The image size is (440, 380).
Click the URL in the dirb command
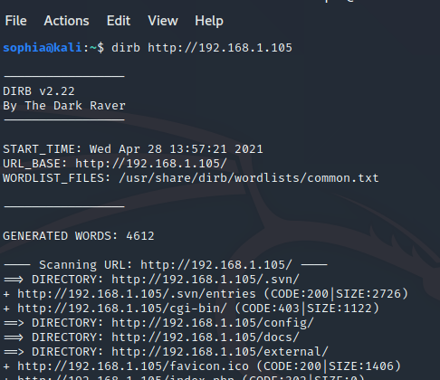click(x=220, y=48)
